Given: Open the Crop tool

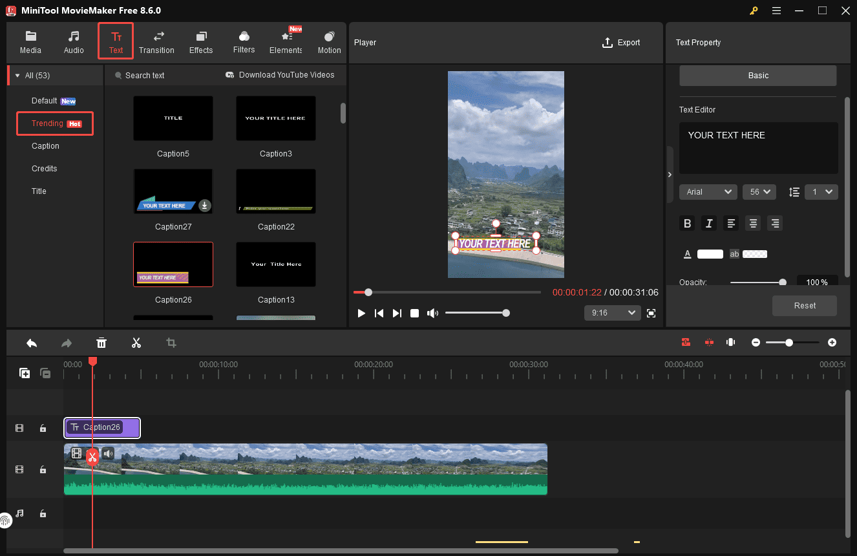Looking at the screenshot, I should pyautogui.click(x=171, y=343).
